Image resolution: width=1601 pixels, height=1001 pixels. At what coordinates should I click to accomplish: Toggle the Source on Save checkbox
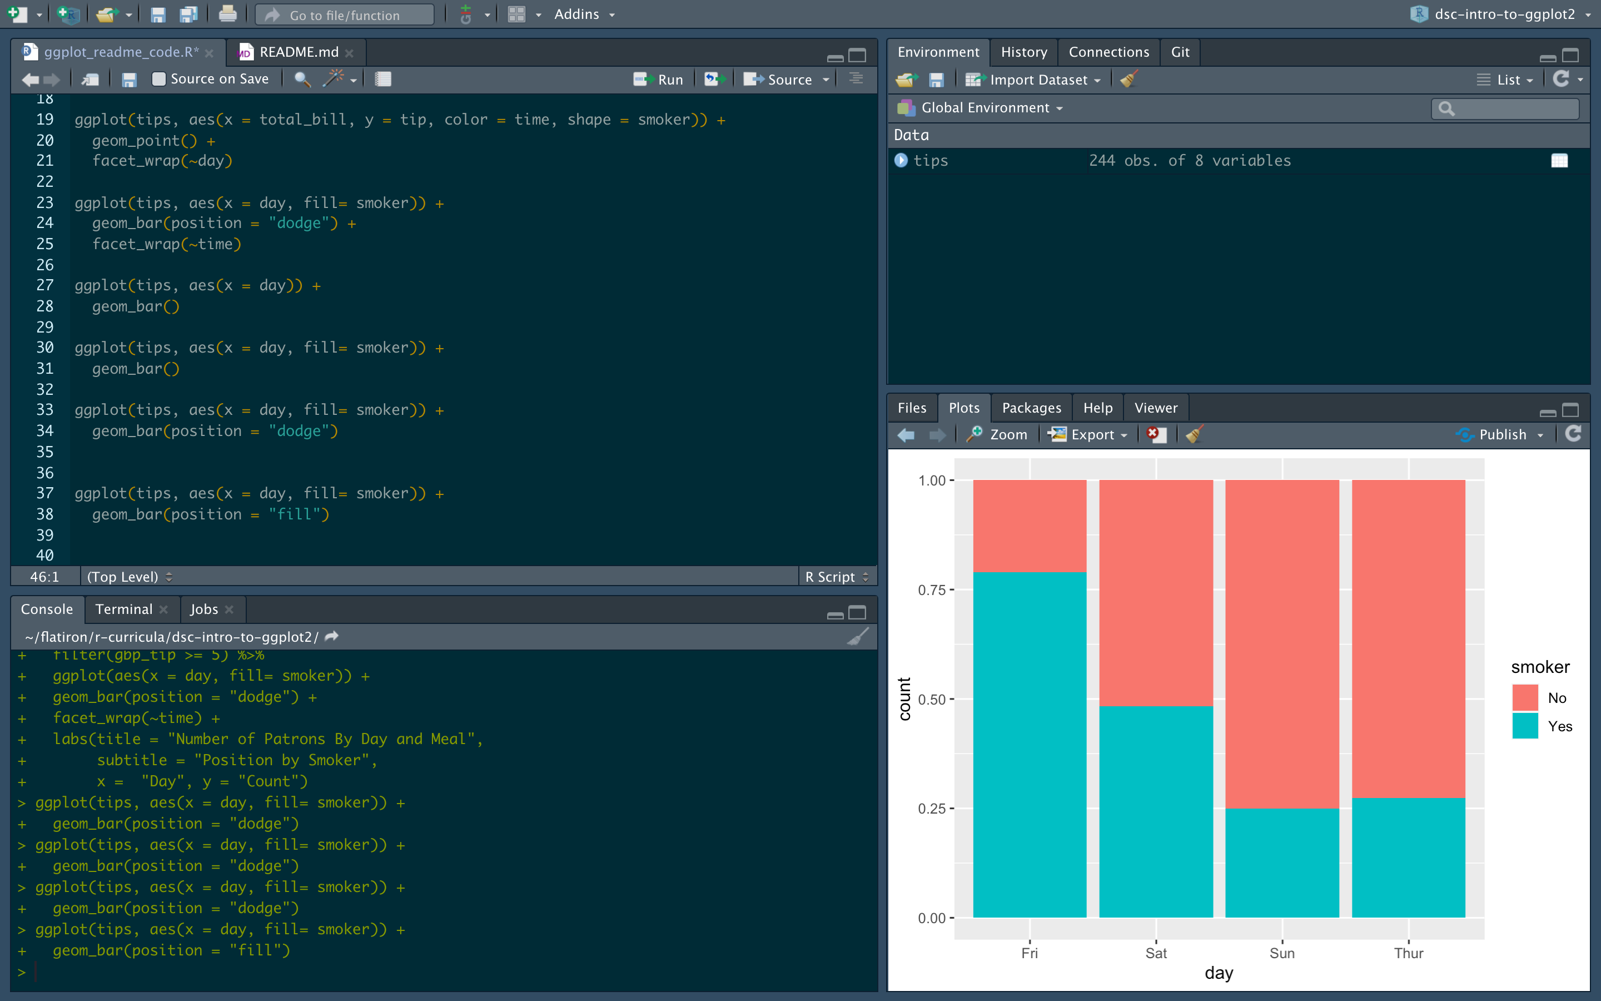(x=159, y=80)
